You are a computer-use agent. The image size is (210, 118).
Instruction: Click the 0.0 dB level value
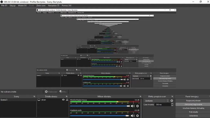coord(137,100)
